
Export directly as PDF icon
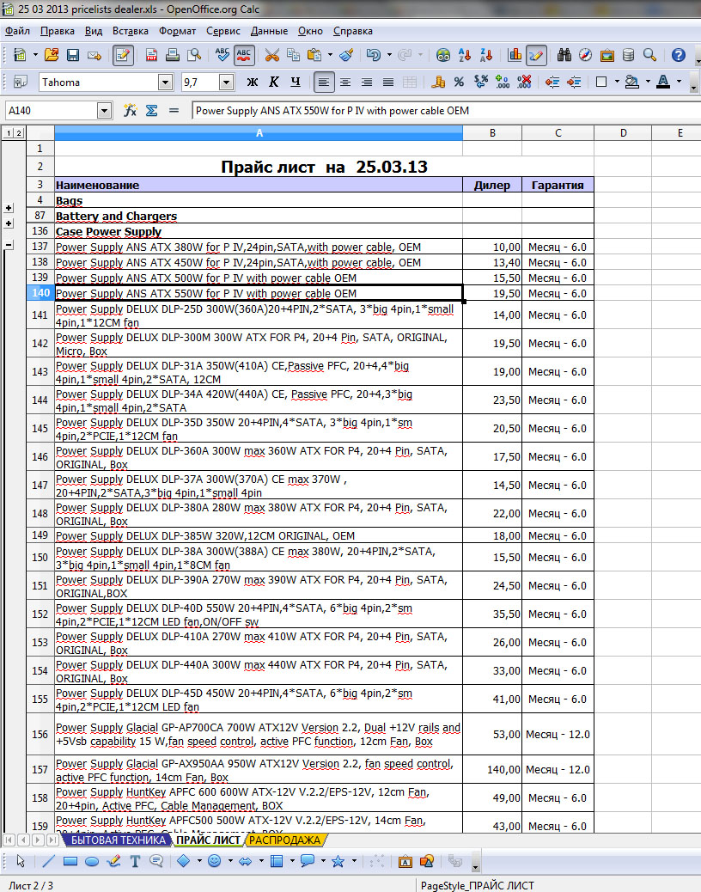click(x=151, y=55)
